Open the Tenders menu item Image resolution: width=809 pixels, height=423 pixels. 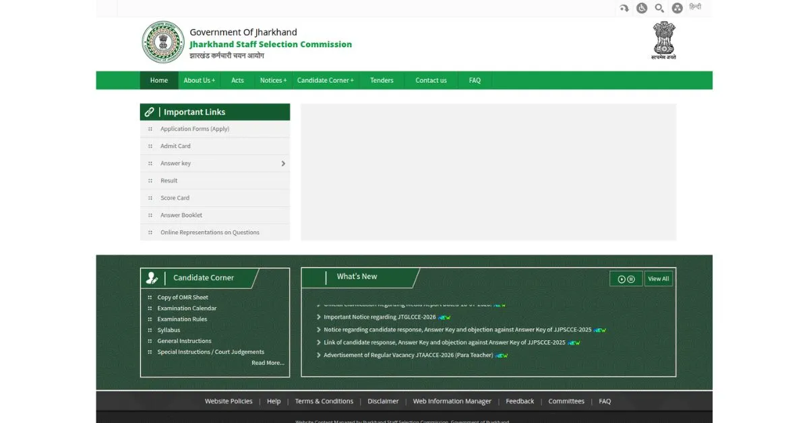pos(382,80)
